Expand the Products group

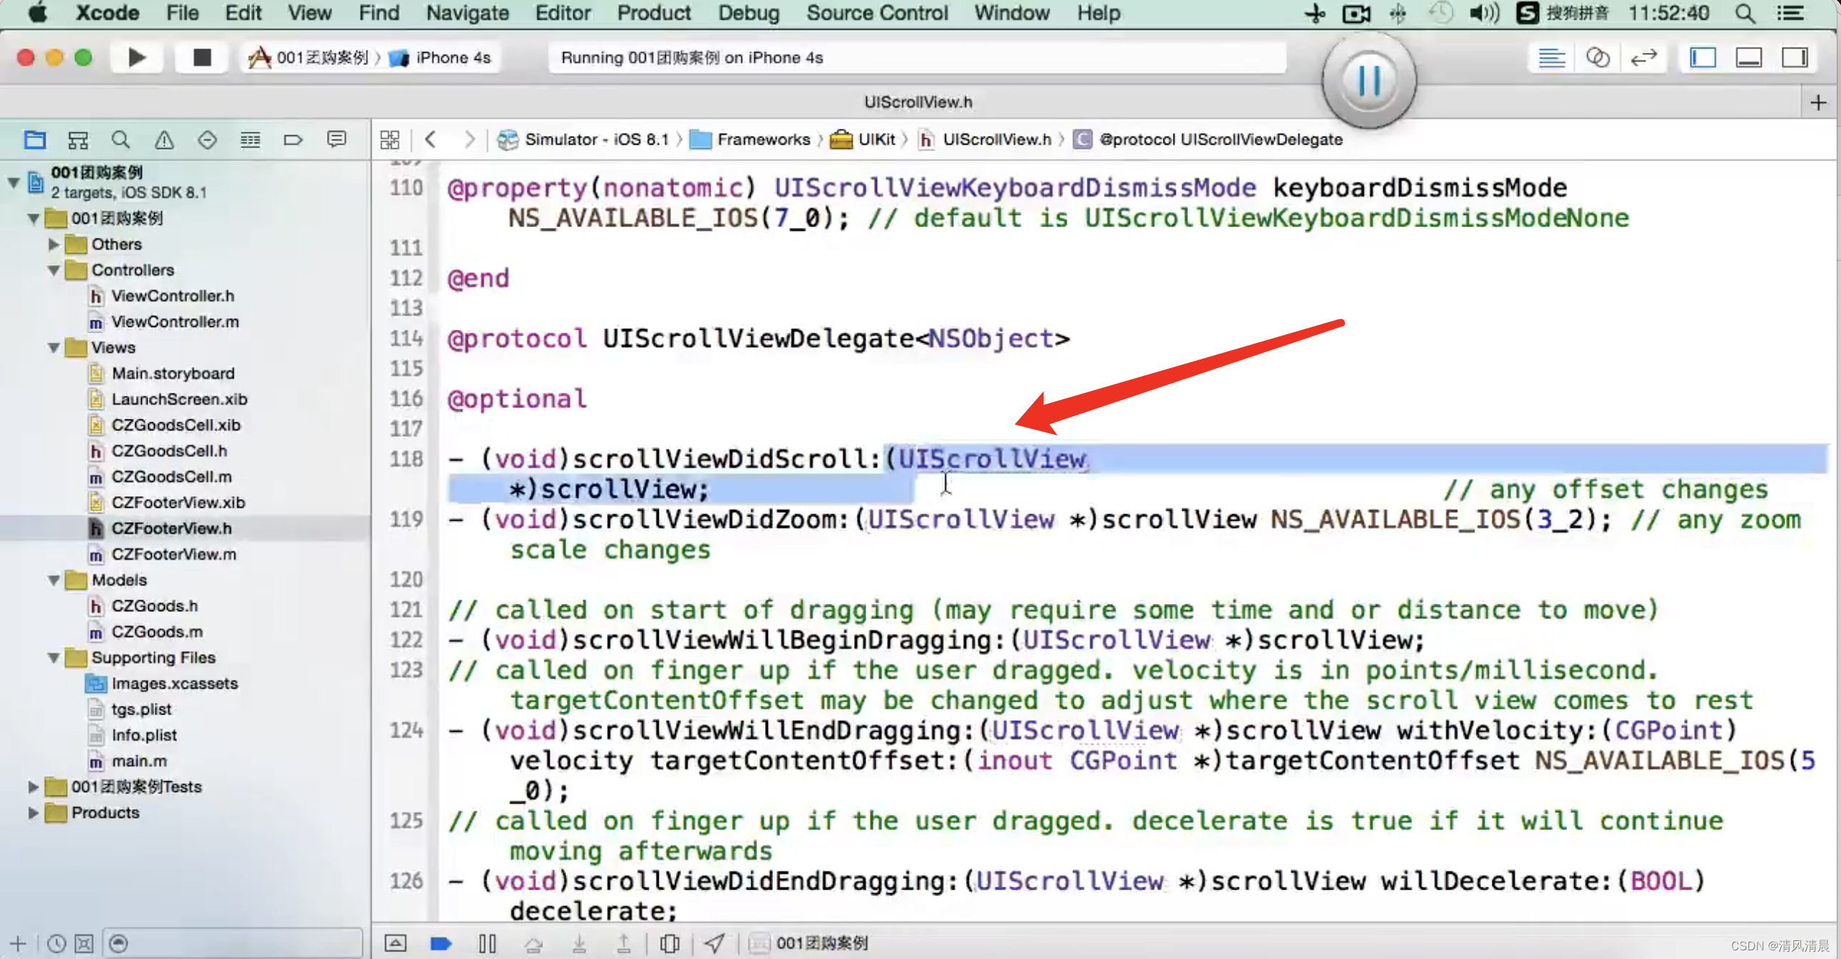tap(33, 812)
